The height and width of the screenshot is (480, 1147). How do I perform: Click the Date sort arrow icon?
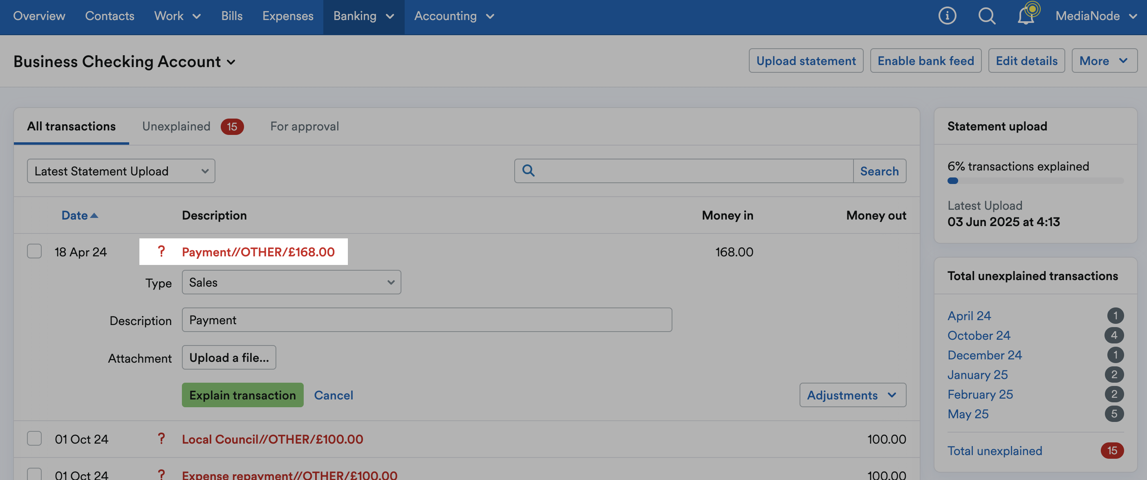coord(94,215)
